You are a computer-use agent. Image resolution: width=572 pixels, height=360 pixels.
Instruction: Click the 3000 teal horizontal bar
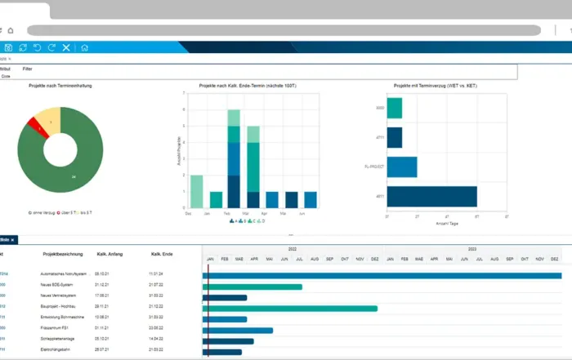pyautogui.click(x=395, y=108)
